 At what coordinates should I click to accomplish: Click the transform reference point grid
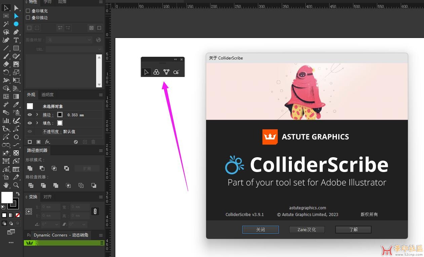[x=29, y=211]
